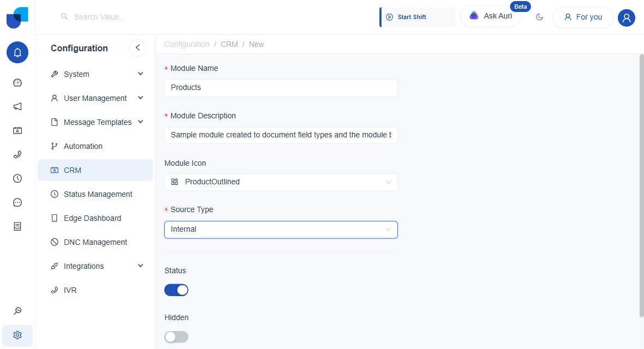The width and height of the screenshot is (644, 349).
Task: Click the Configuration panel heading
Action: [79, 48]
